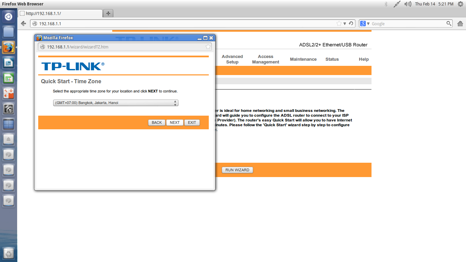
Task: Open the Trash launcher icon
Action: coord(9,253)
